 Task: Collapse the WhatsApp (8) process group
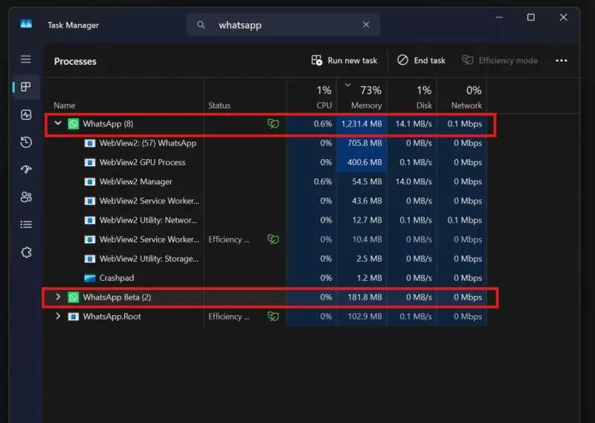58,123
